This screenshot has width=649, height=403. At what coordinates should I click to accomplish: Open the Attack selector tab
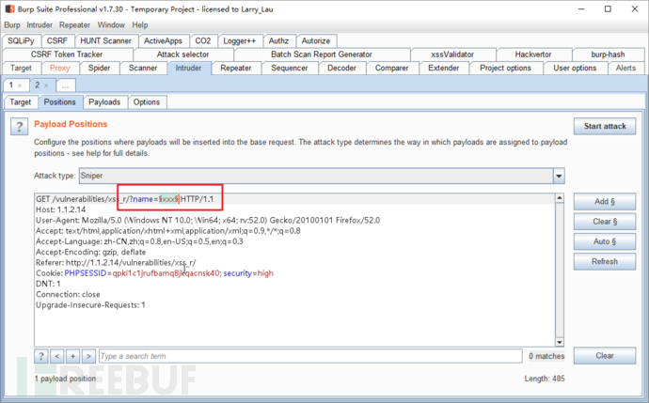[183, 54]
